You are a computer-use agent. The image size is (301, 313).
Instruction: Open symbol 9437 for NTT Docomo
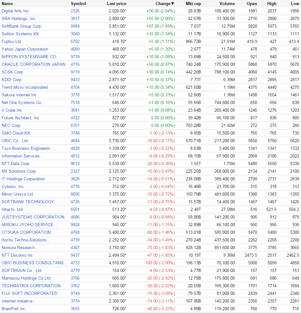click(x=75, y=255)
